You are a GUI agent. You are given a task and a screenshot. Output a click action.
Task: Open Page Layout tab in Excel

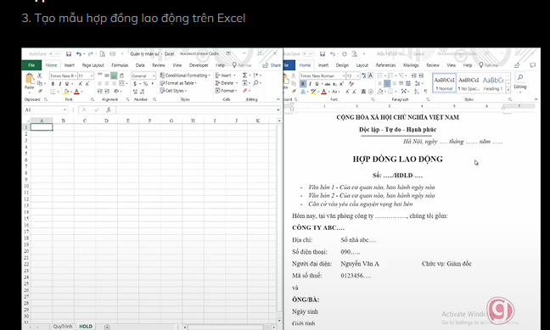point(93,65)
